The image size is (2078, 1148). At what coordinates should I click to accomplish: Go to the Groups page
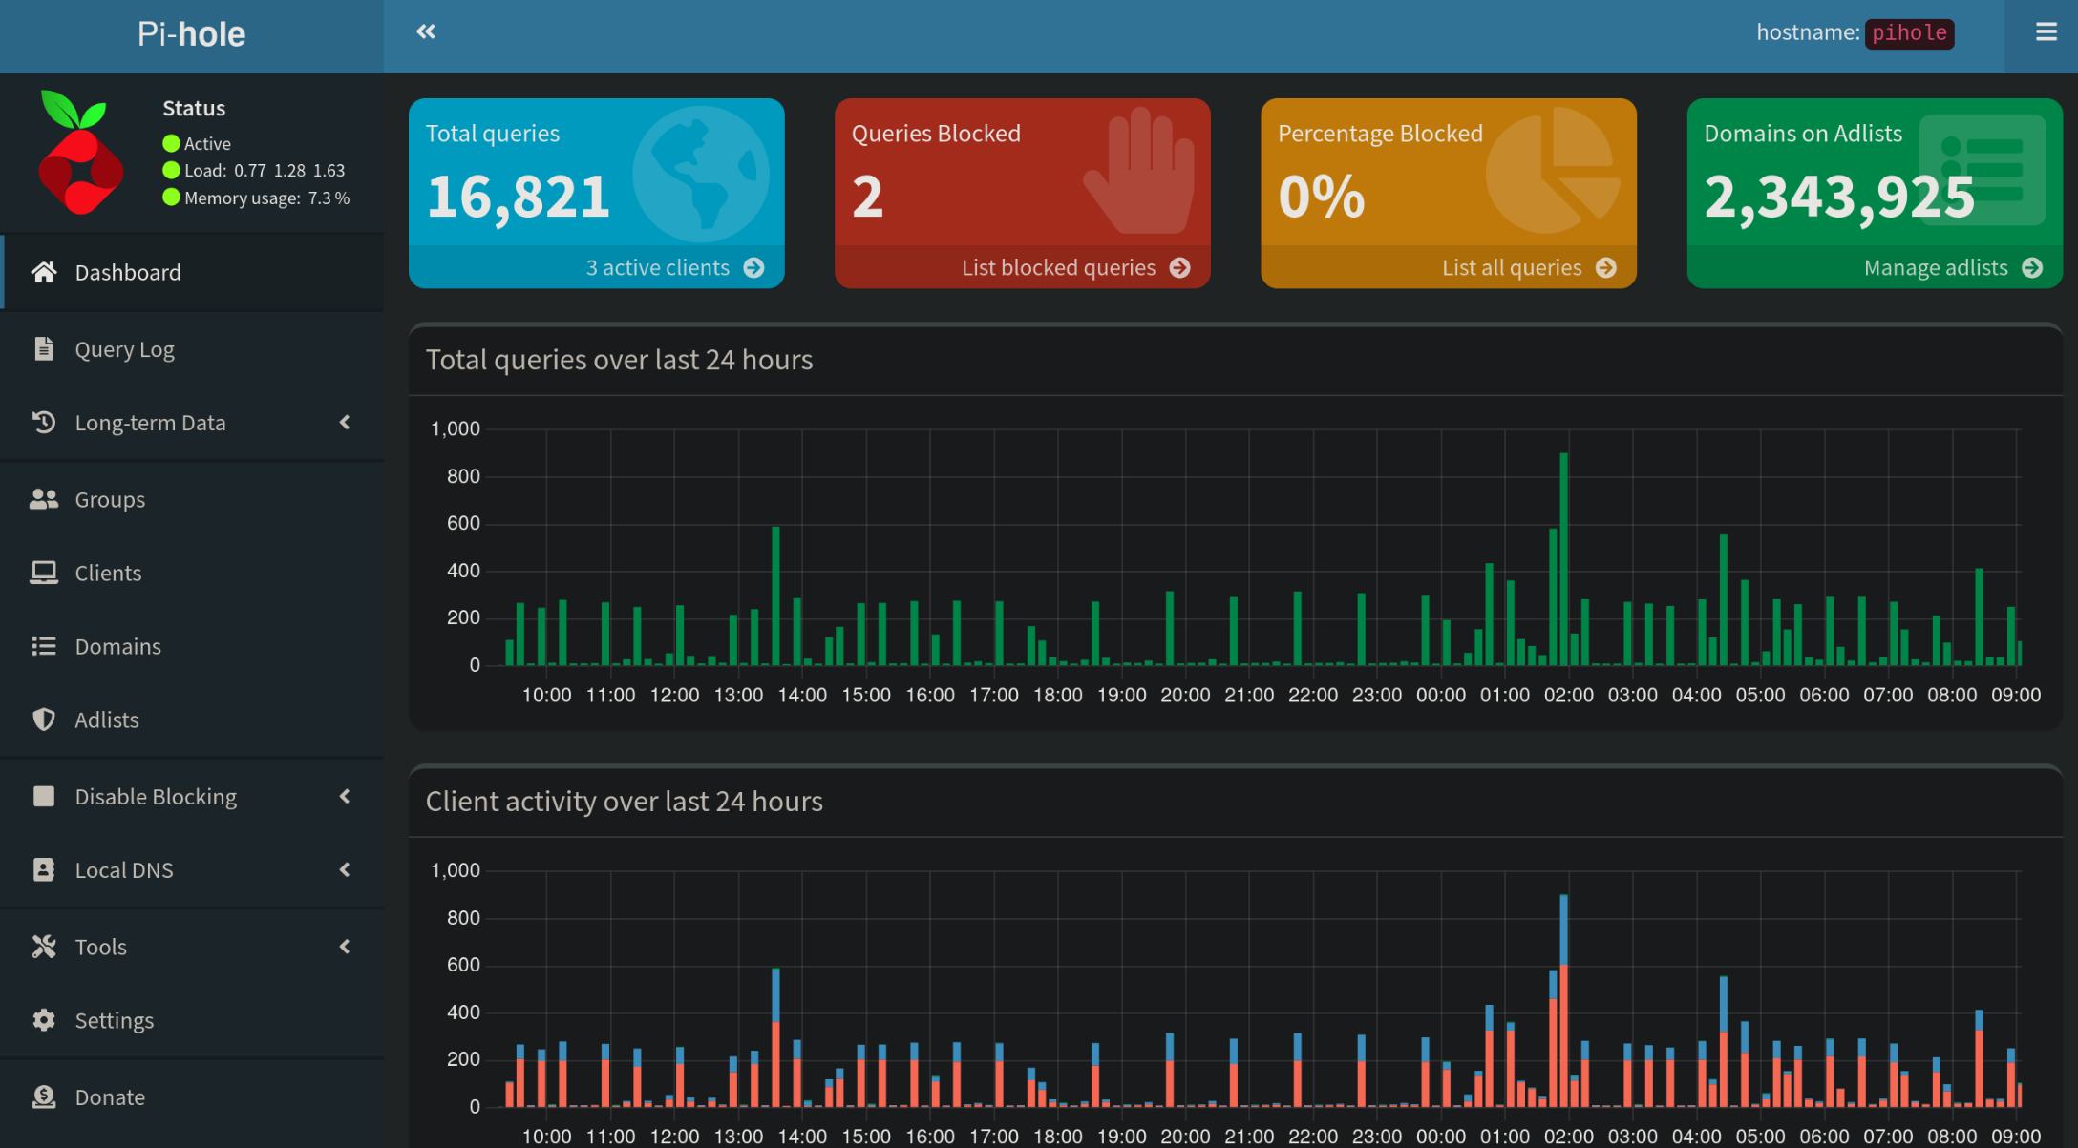(x=192, y=499)
